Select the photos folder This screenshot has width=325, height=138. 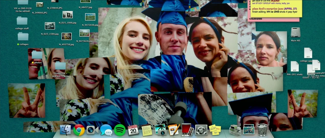(37, 55)
